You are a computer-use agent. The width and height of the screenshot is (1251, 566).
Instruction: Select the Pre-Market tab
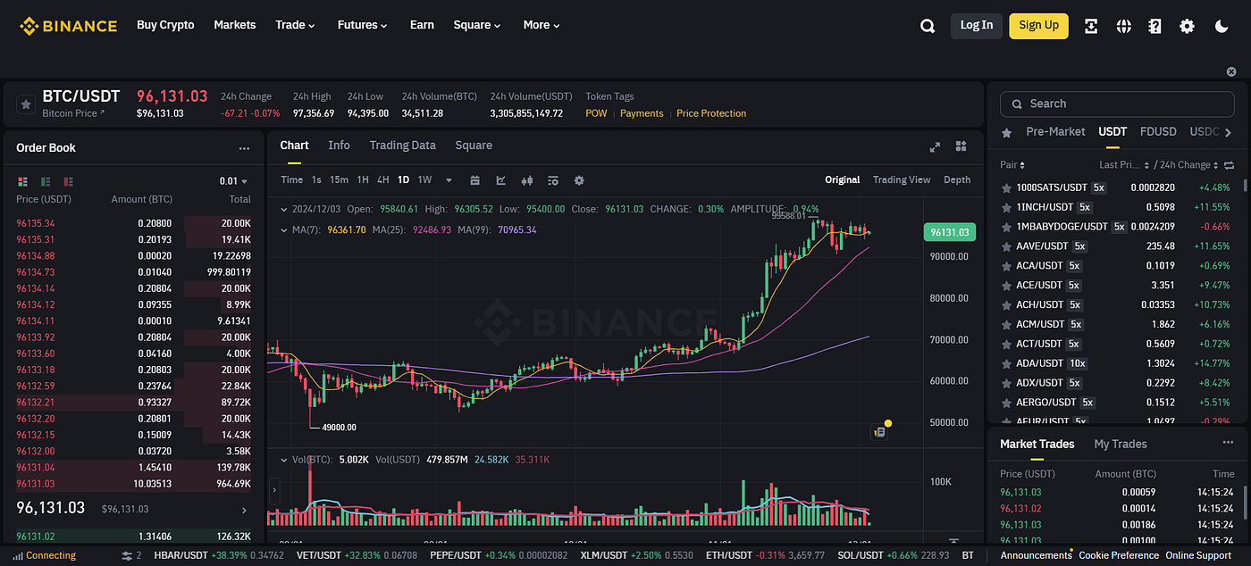point(1055,131)
